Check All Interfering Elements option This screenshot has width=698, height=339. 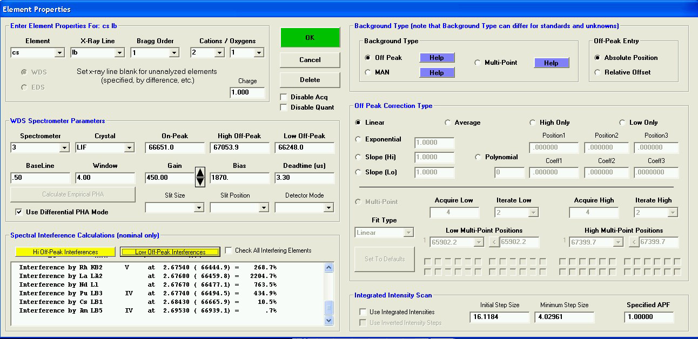click(x=229, y=250)
